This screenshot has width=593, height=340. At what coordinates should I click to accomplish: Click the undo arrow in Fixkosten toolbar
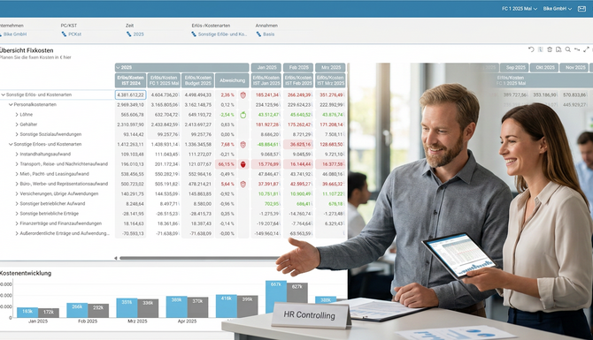pyautogui.click(x=531, y=49)
